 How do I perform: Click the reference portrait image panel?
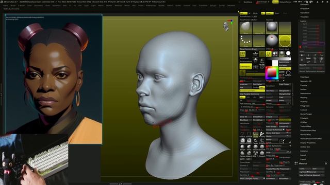[54, 79]
